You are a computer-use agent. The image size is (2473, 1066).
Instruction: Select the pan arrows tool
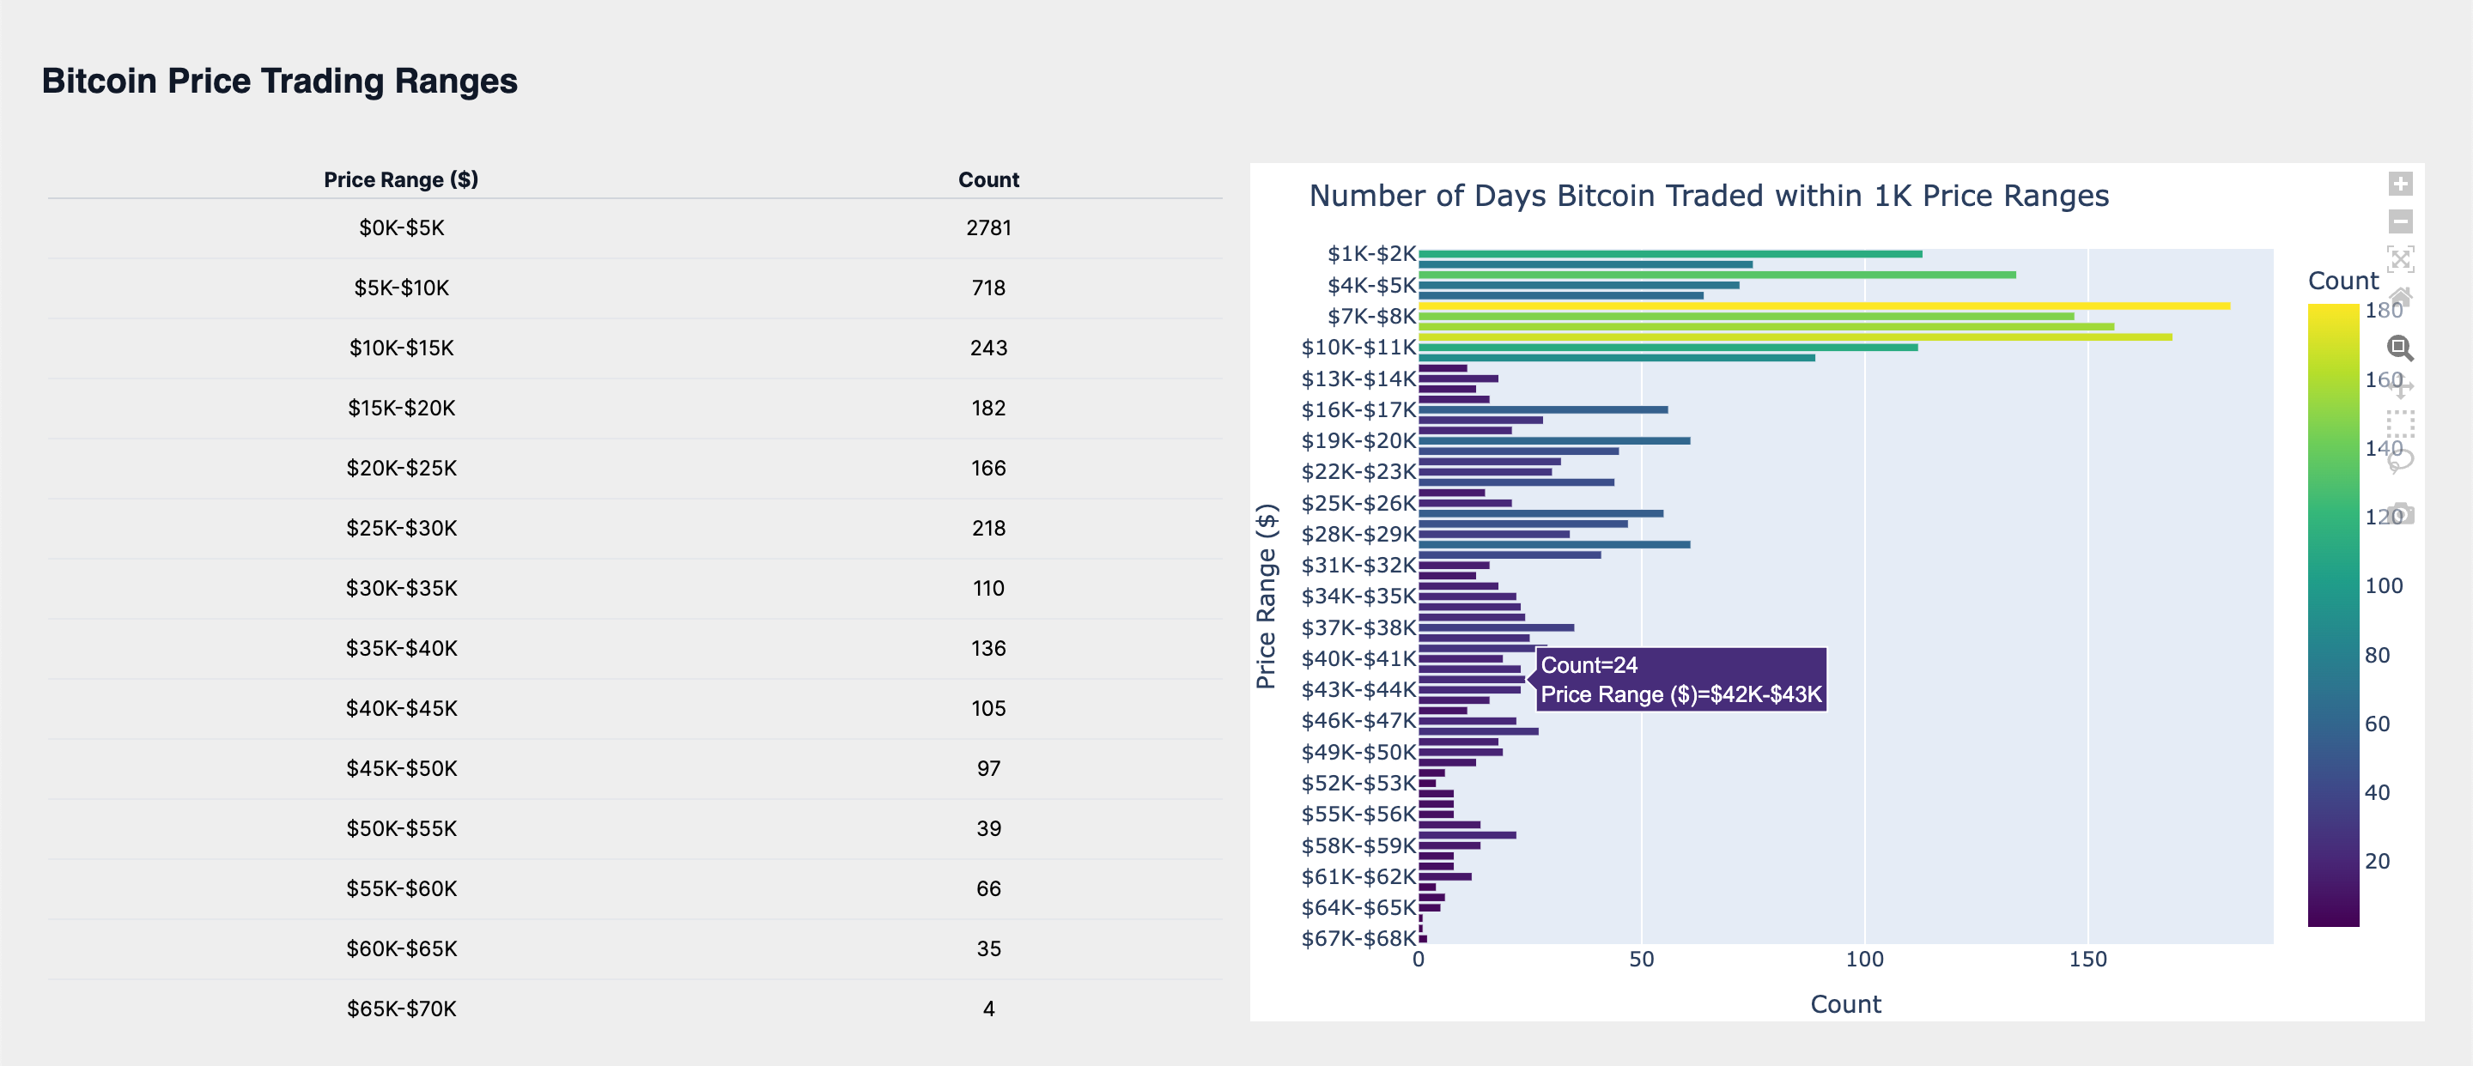2400,385
